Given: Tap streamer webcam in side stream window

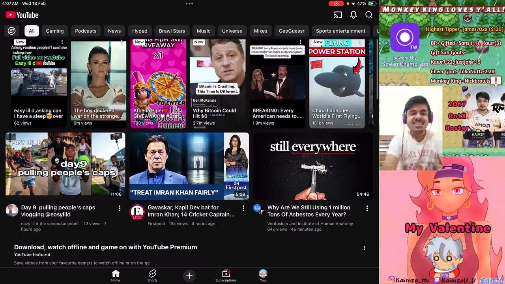Looking at the screenshot, I should [x=411, y=128].
